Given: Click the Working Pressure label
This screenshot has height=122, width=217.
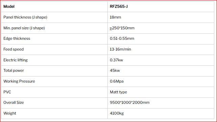Looking at the screenshot, I should (19, 81).
